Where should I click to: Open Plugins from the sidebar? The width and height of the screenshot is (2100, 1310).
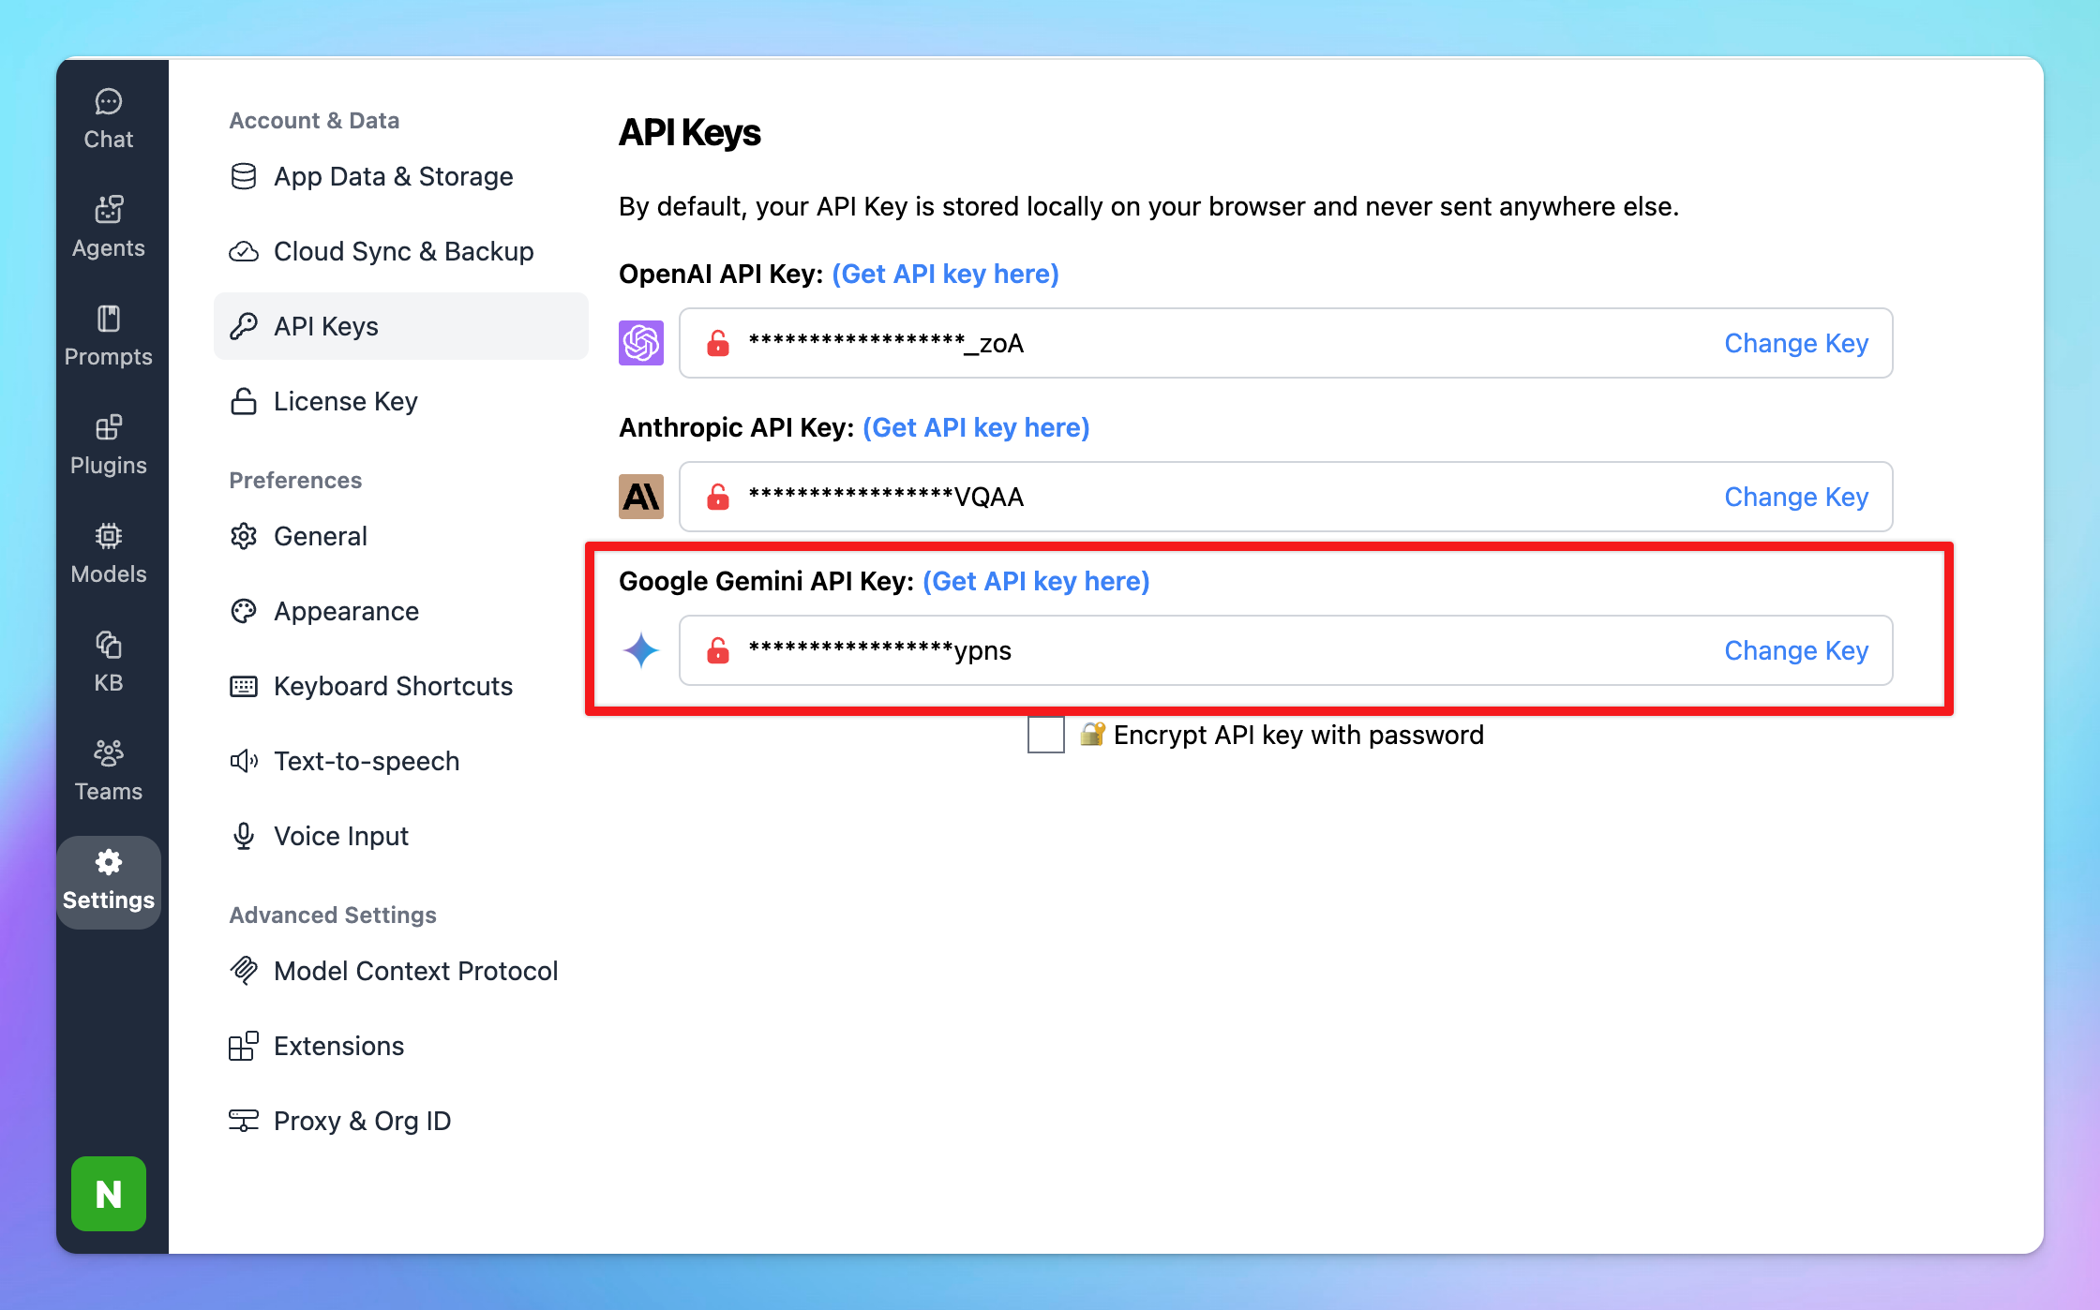109,445
